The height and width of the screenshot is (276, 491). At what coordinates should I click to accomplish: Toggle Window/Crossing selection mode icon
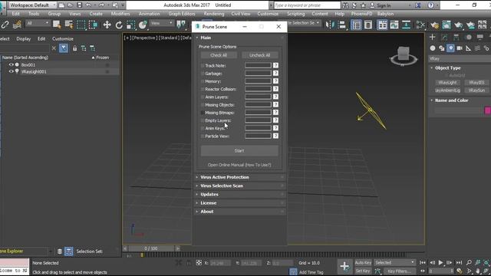(93, 25)
